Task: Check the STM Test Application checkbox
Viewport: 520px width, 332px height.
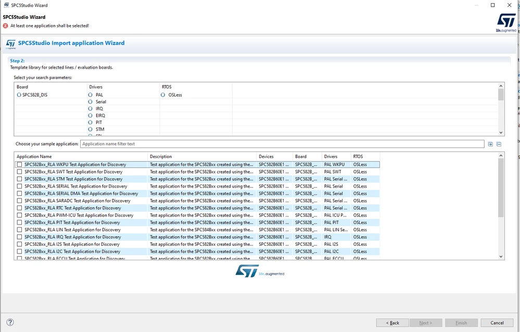Action: [20, 179]
